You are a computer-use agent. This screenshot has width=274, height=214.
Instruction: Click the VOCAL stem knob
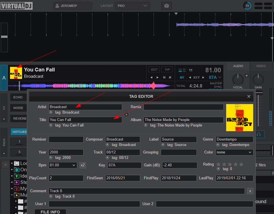238,79
